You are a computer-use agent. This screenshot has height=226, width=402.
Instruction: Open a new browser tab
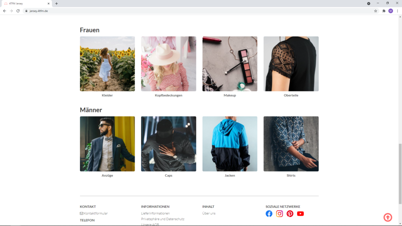(x=57, y=4)
